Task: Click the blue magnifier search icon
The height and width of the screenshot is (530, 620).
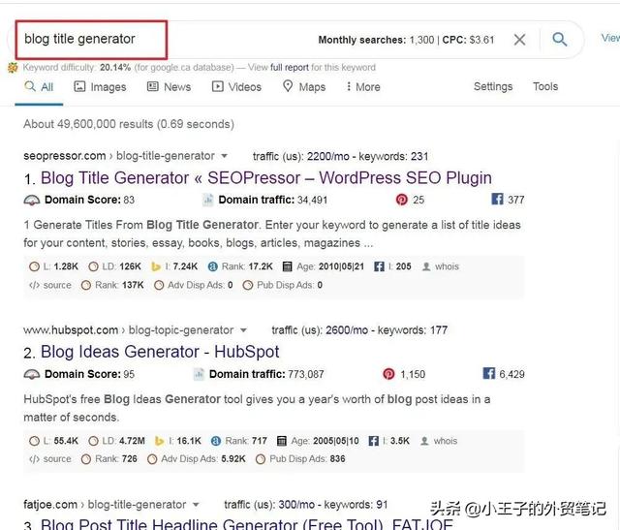Action: point(560,39)
